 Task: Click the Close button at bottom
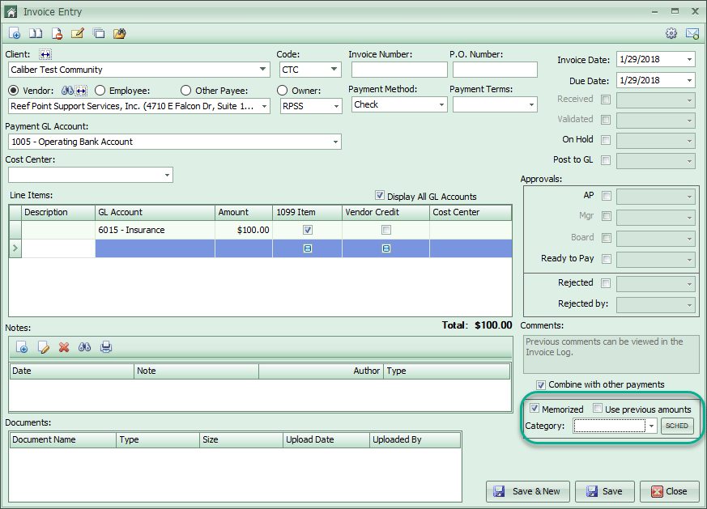[670, 491]
